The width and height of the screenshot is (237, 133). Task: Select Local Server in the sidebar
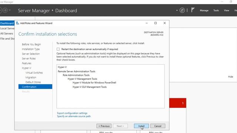coord(7,28)
